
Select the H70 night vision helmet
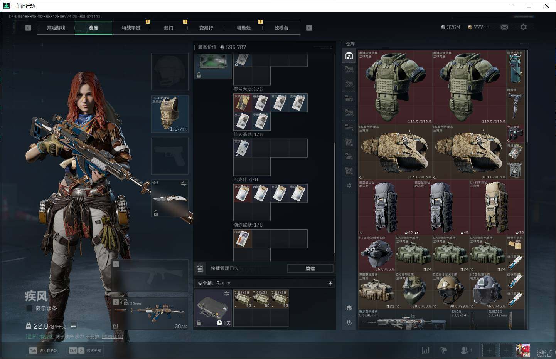click(377, 253)
